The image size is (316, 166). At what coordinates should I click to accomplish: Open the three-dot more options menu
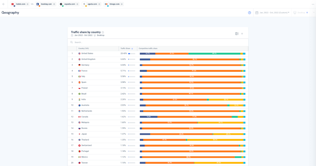point(313,4)
